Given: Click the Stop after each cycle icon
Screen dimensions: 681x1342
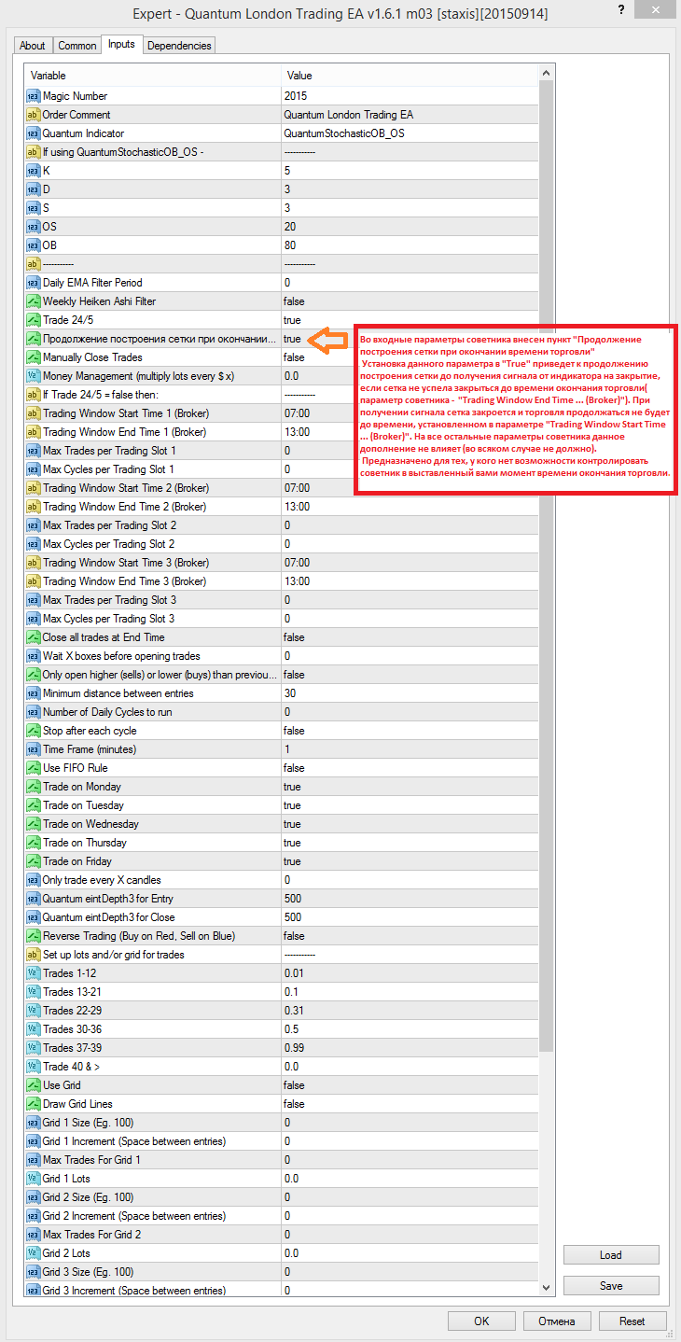Looking at the screenshot, I should [x=33, y=731].
